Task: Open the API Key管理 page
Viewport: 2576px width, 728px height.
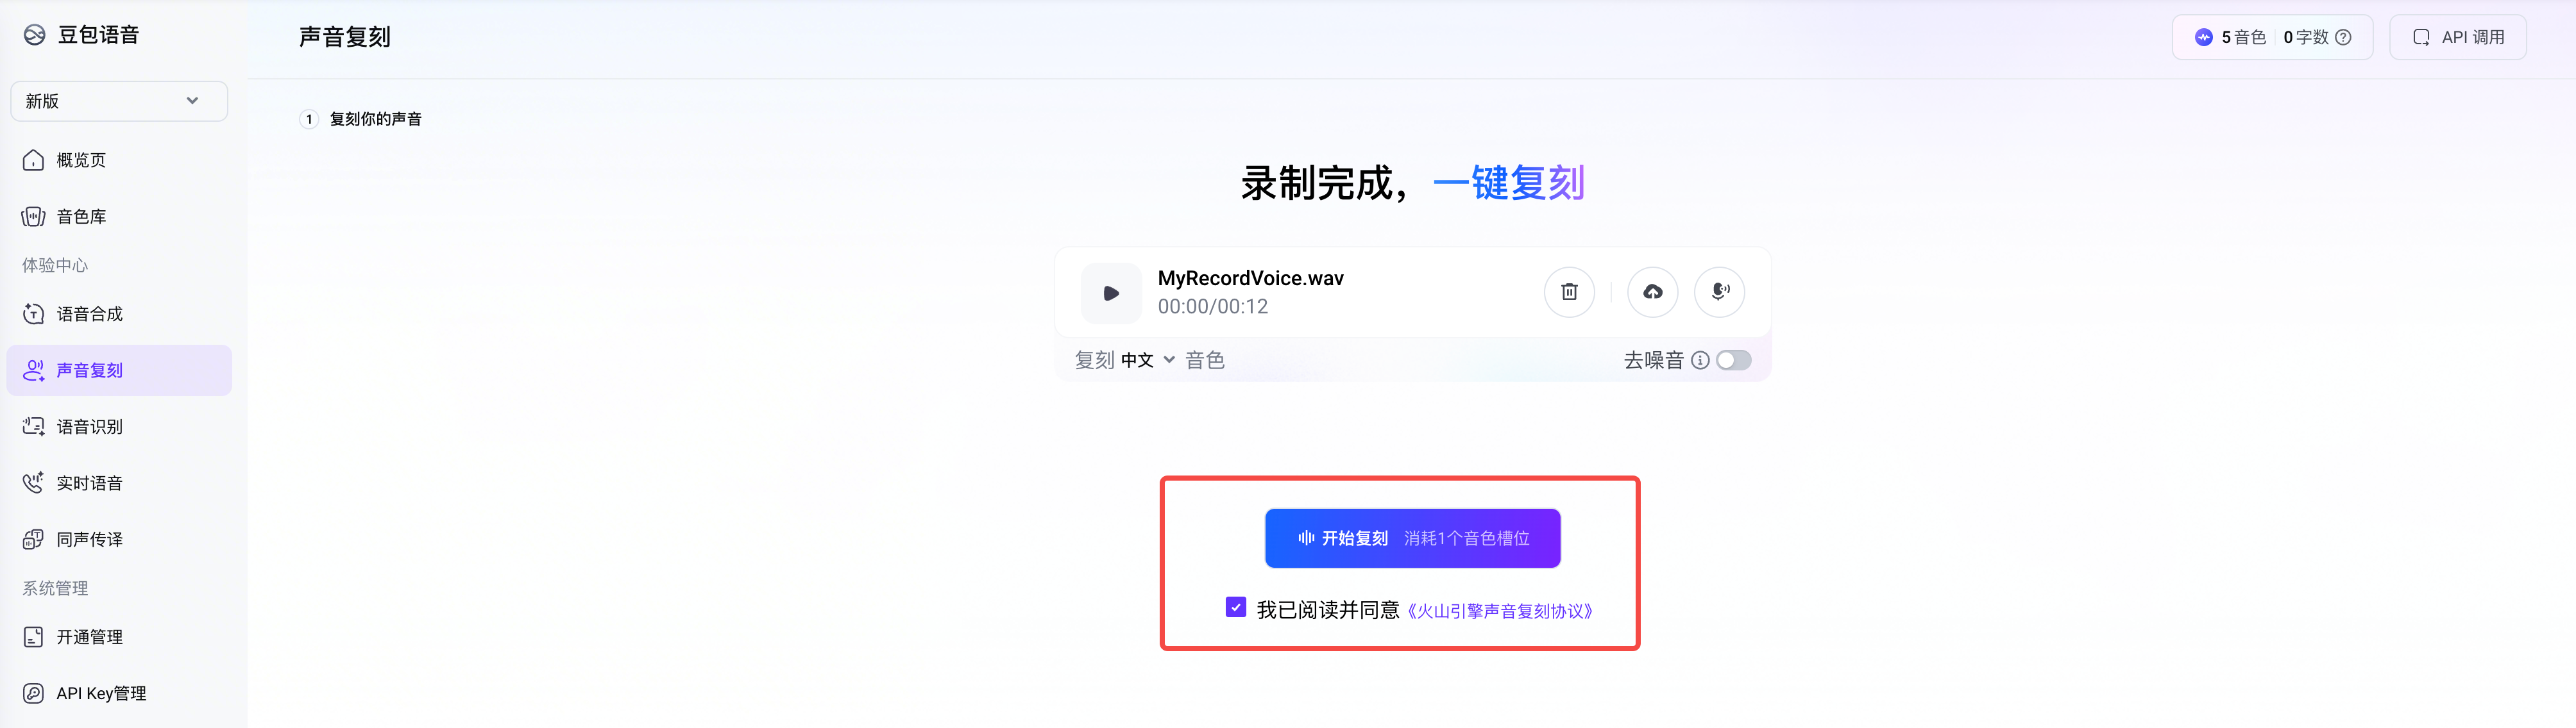Action: [101, 693]
